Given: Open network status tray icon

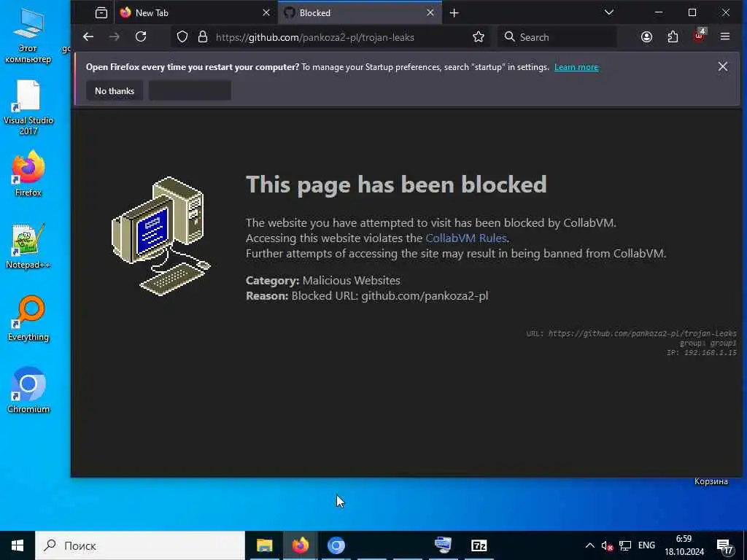Looking at the screenshot, I should tap(625, 545).
